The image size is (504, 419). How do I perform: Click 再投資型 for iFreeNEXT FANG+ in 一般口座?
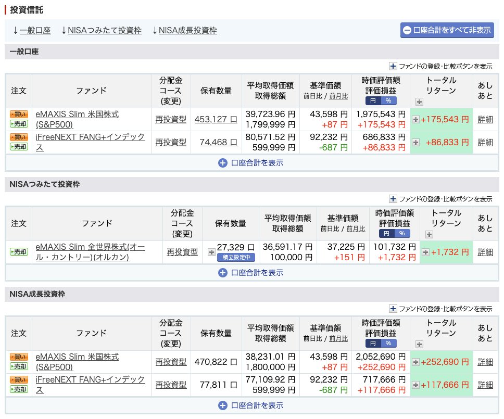(x=171, y=142)
